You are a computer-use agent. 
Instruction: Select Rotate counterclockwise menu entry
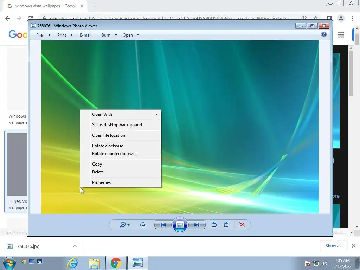click(121, 154)
